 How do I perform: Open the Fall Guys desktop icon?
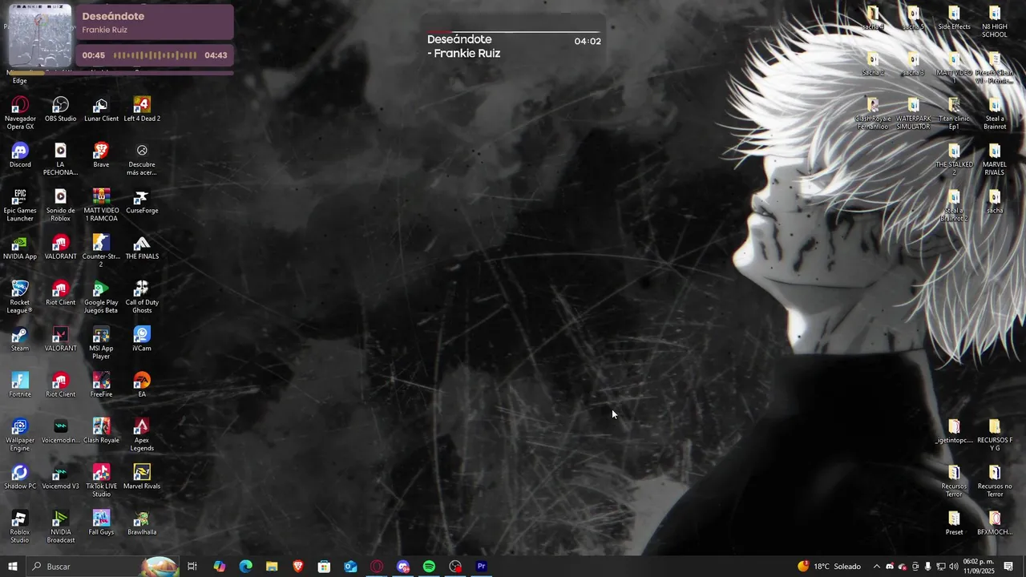pos(101,523)
